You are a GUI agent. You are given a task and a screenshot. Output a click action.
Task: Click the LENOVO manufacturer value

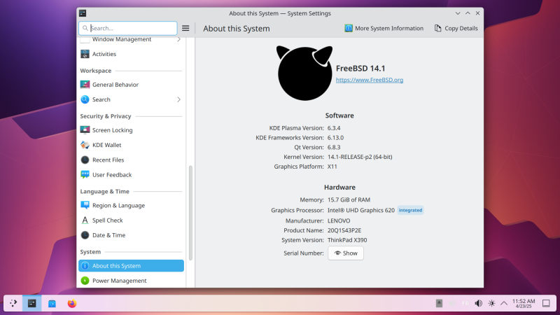point(339,220)
